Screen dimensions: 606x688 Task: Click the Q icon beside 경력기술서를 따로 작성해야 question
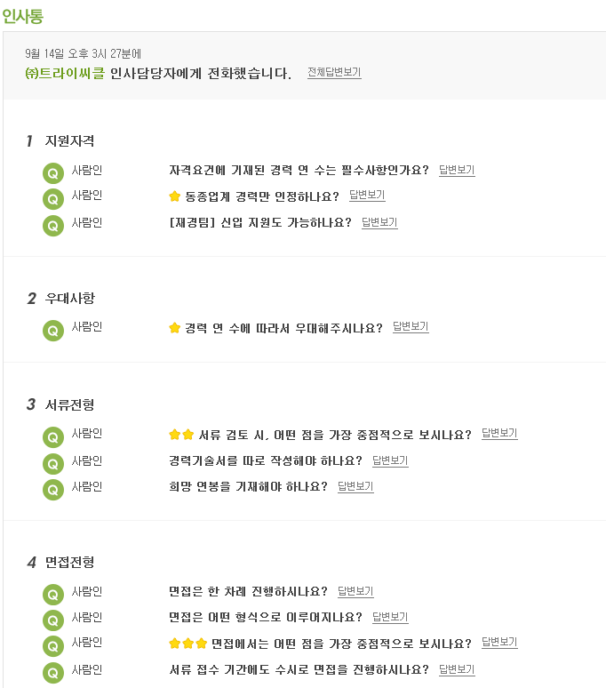53,464
